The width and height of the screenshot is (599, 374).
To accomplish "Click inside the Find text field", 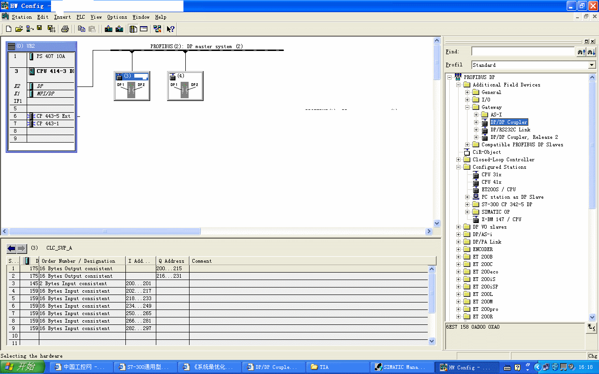I will click(523, 52).
